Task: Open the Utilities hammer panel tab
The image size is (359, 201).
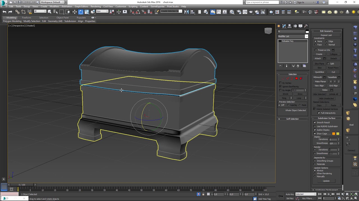Action: [x=306, y=26]
